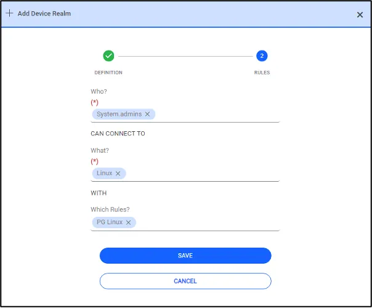Click the Which Rules? label

click(110, 209)
